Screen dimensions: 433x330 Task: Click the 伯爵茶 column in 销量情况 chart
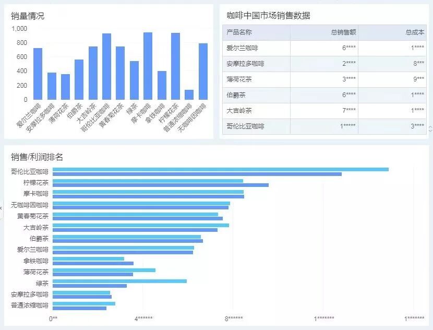point(79,79)
